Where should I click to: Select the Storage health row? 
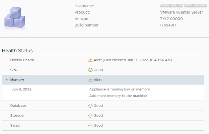click(x=17, y=116)
